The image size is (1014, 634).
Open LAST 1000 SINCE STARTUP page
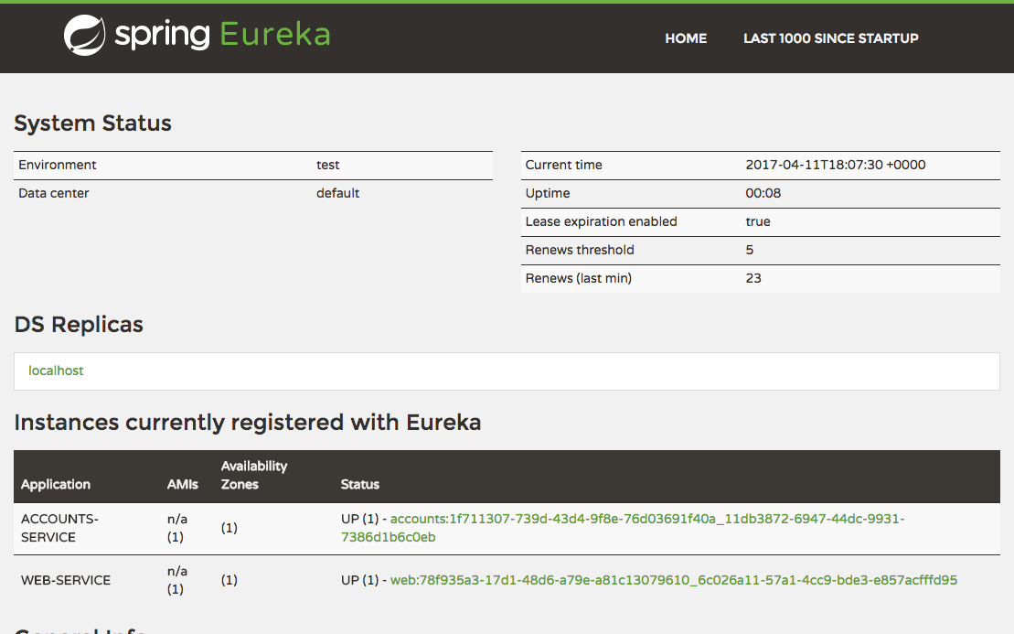(x=830, y=38)
